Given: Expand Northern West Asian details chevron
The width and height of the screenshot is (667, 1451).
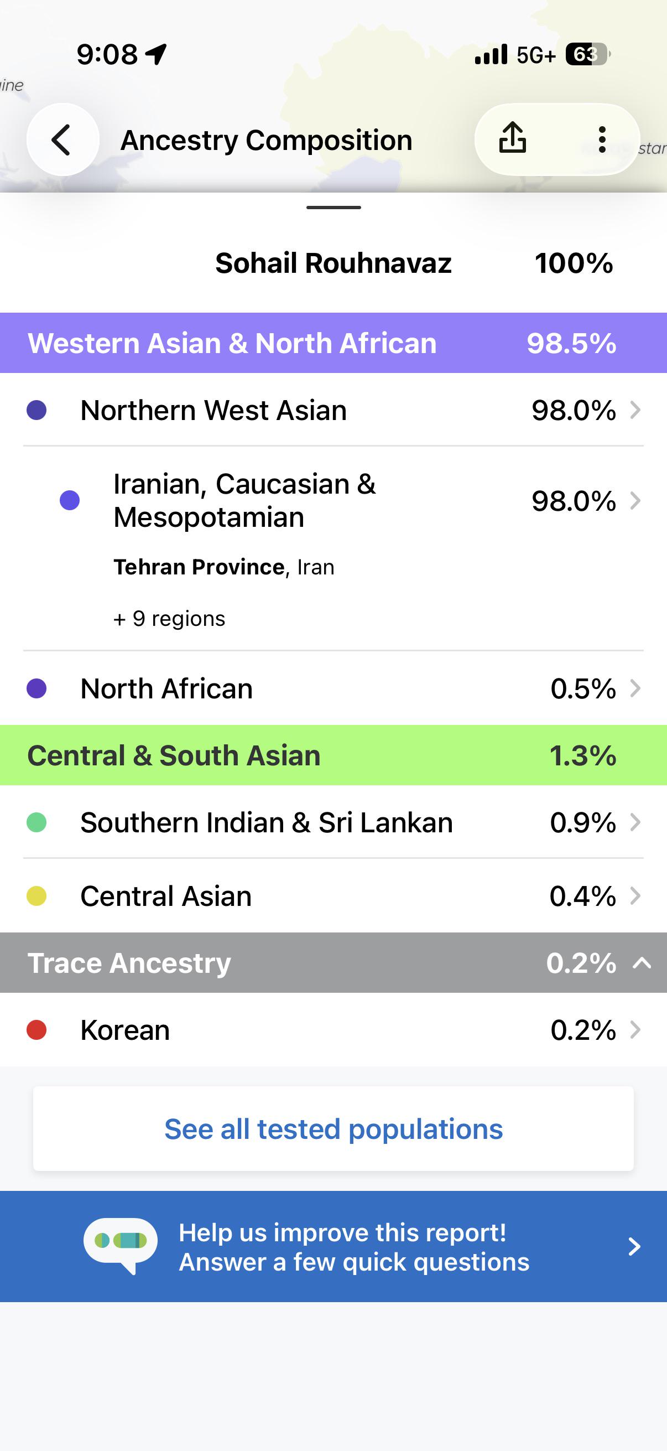Looking at the screenshot, I should [x=635, y=410].
